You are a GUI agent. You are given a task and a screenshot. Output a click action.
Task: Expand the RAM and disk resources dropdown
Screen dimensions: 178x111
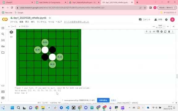point(168,27)
